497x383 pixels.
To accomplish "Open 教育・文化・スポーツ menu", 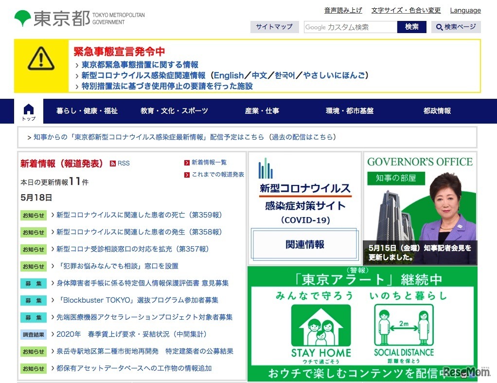I will click(x=174, y=111).
